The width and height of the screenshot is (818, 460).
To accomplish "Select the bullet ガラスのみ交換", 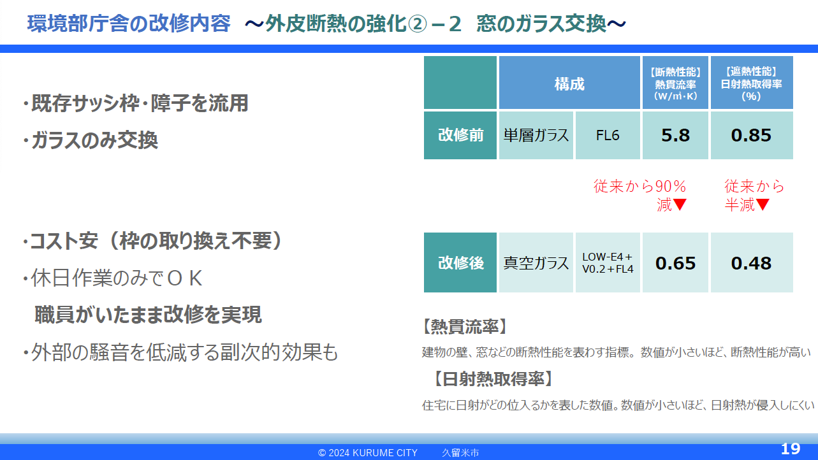I will coord(89,140).
